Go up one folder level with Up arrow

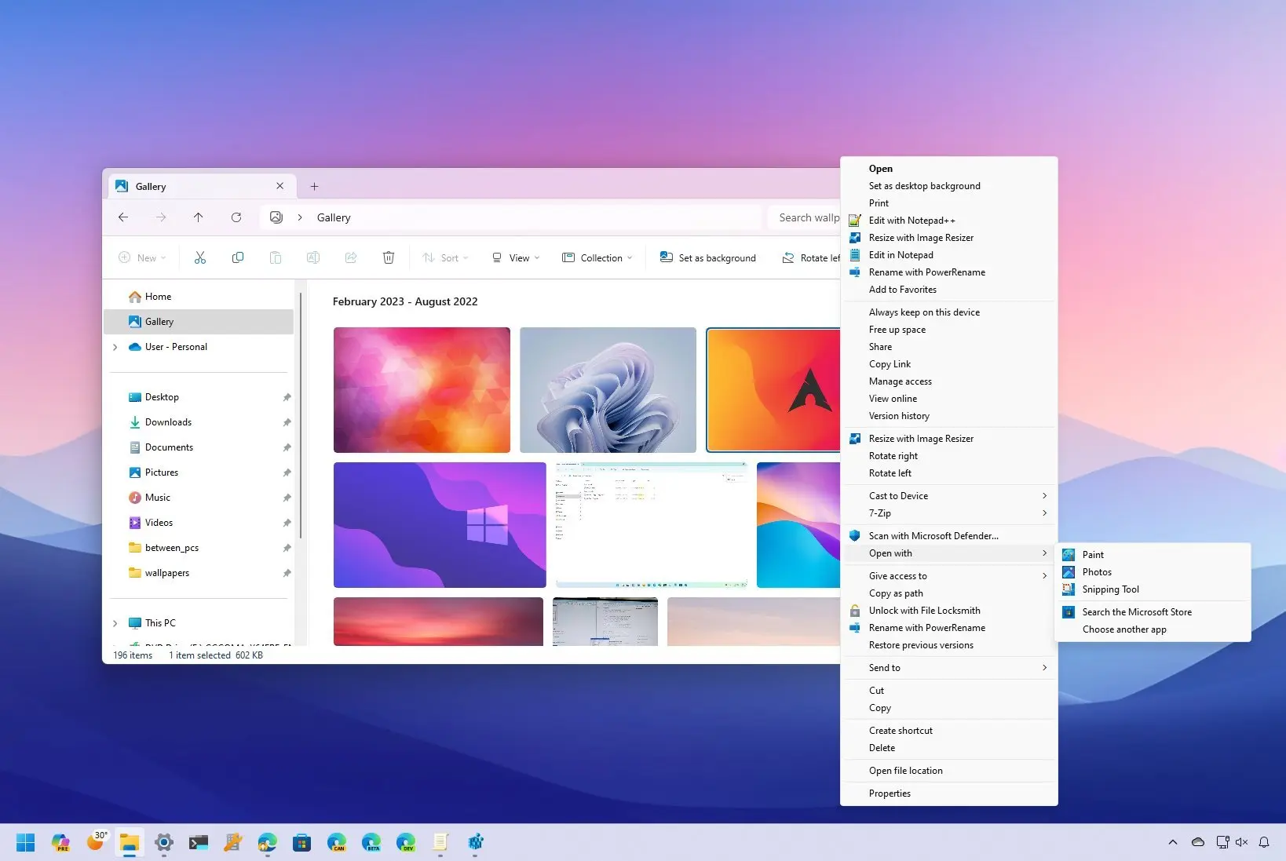[198, 217]
